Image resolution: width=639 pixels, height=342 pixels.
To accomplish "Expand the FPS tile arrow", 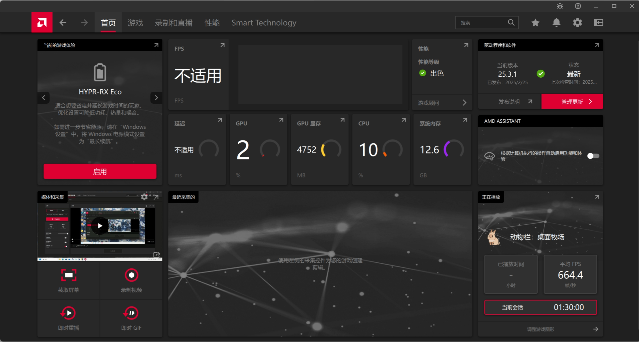I will coord(222,45).
